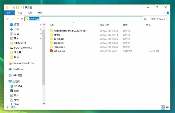175x113 pixels.
Task: Click the back navigation arrow
Action: (8, 19)
